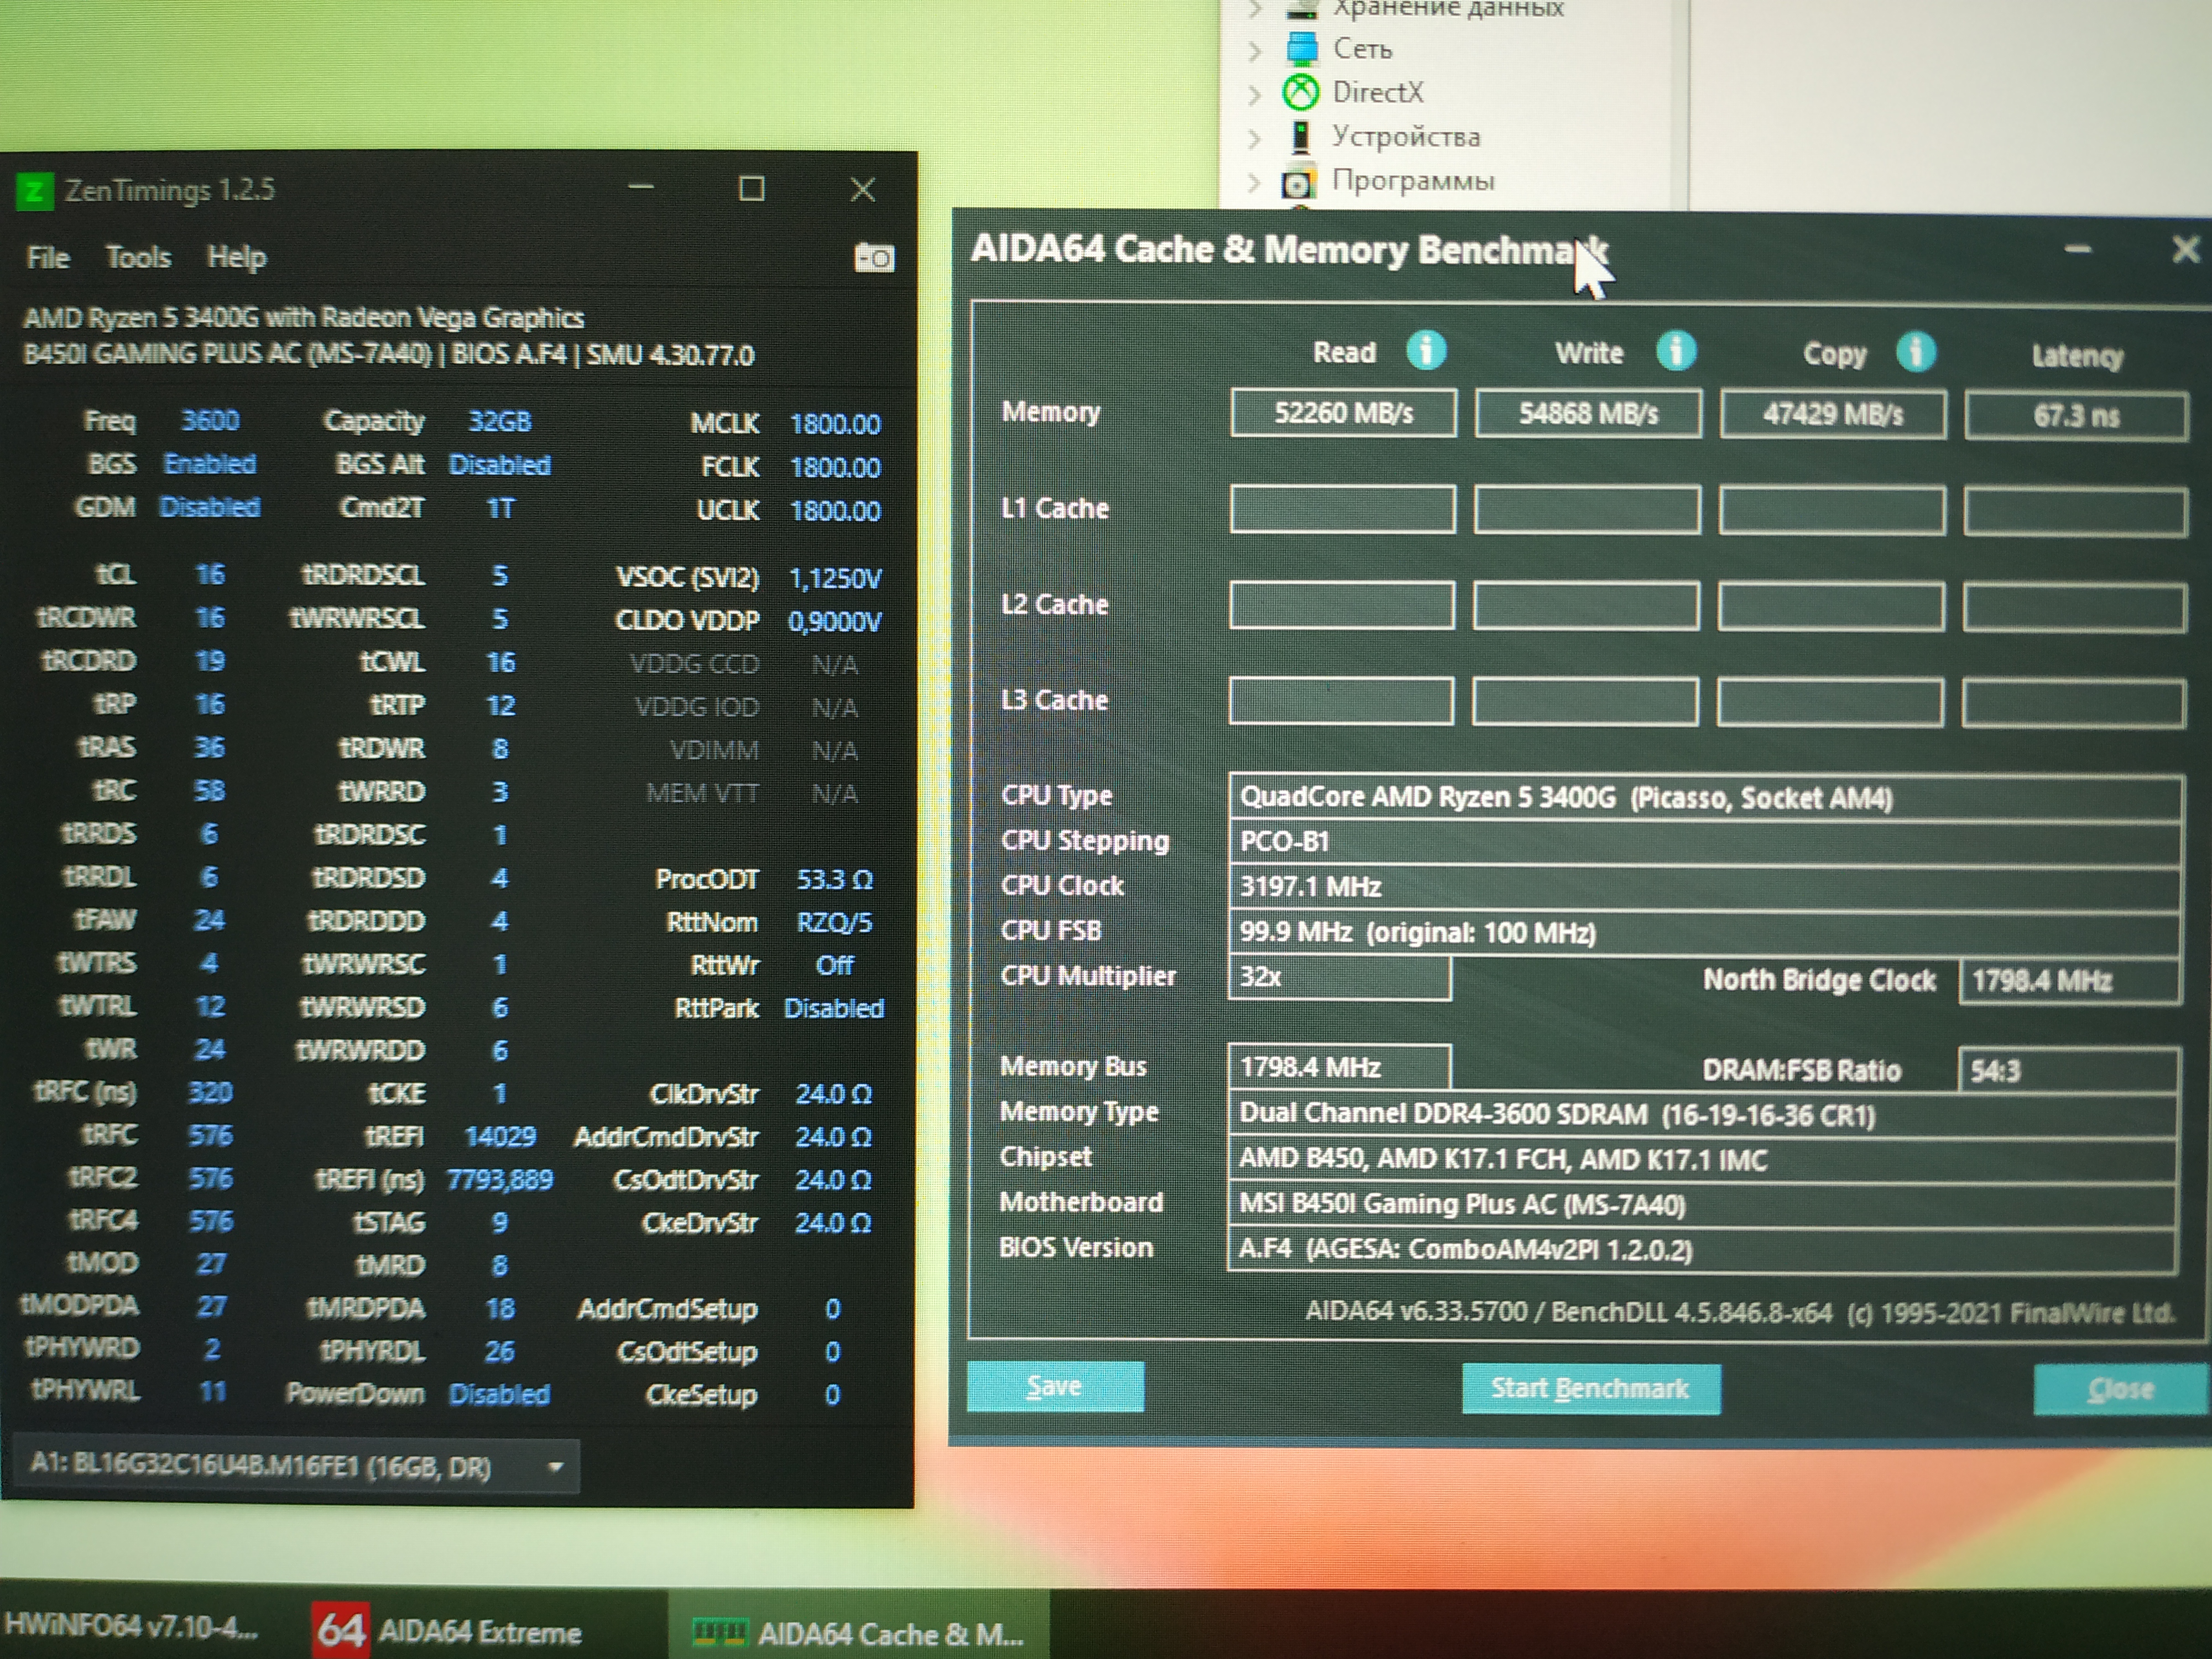Open the File menu in ZenTimings
The height and width of the screenshot is (1659, 2212).
point(47,258)
